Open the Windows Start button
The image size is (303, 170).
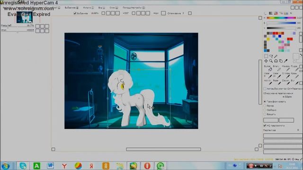pyautogui.click(x=6, y=166)
